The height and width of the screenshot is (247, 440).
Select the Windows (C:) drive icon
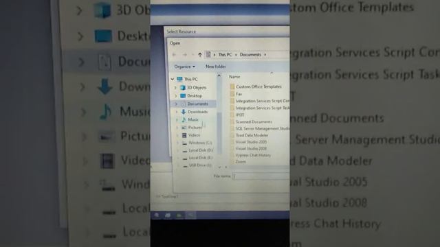point(185,143)
